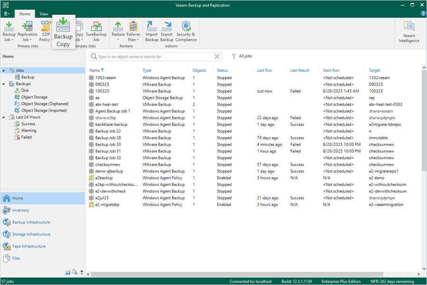Select Failed under Last 24 Hours

click(x=23, y=137)
